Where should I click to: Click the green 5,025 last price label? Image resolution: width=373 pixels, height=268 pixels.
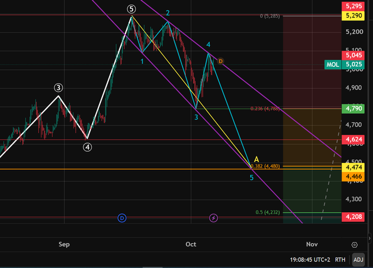[x=353, y=65]
